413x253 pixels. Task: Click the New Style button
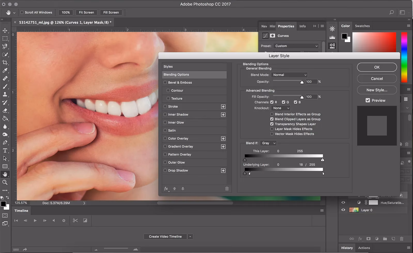(377, 90)
